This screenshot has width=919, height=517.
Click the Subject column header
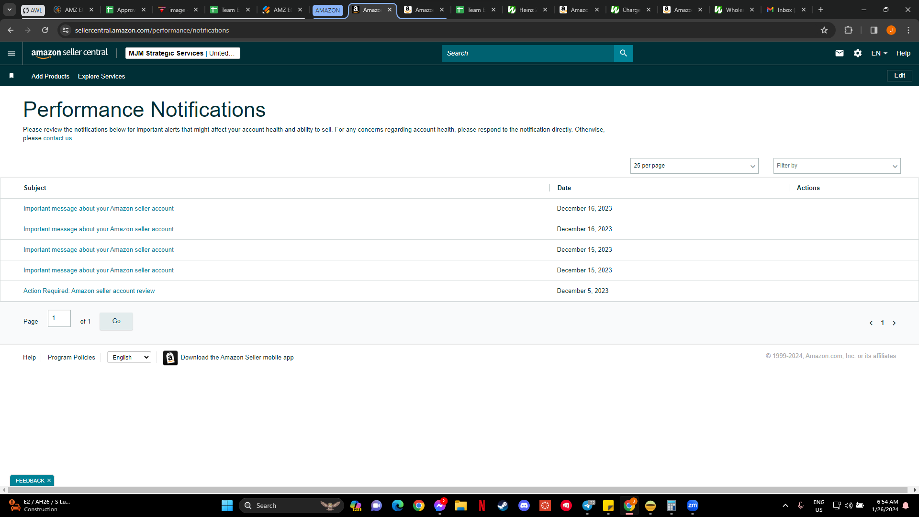click(x=35, y=188)
